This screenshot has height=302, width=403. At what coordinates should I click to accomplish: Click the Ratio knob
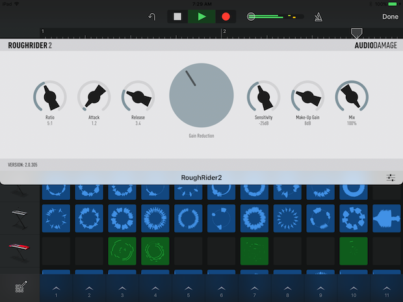coord(50,97)
